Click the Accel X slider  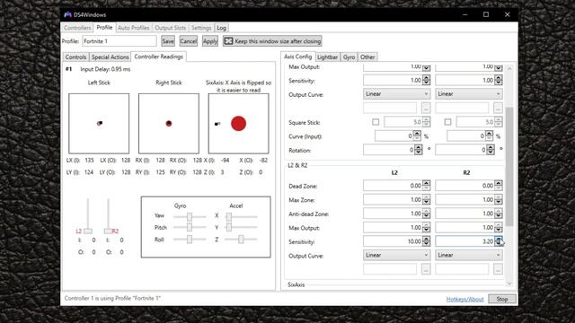pos(241,216)
